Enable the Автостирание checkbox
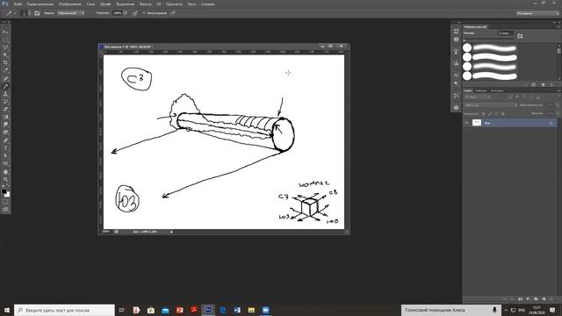This screenshot has width=562, height=316. [144, 13]
